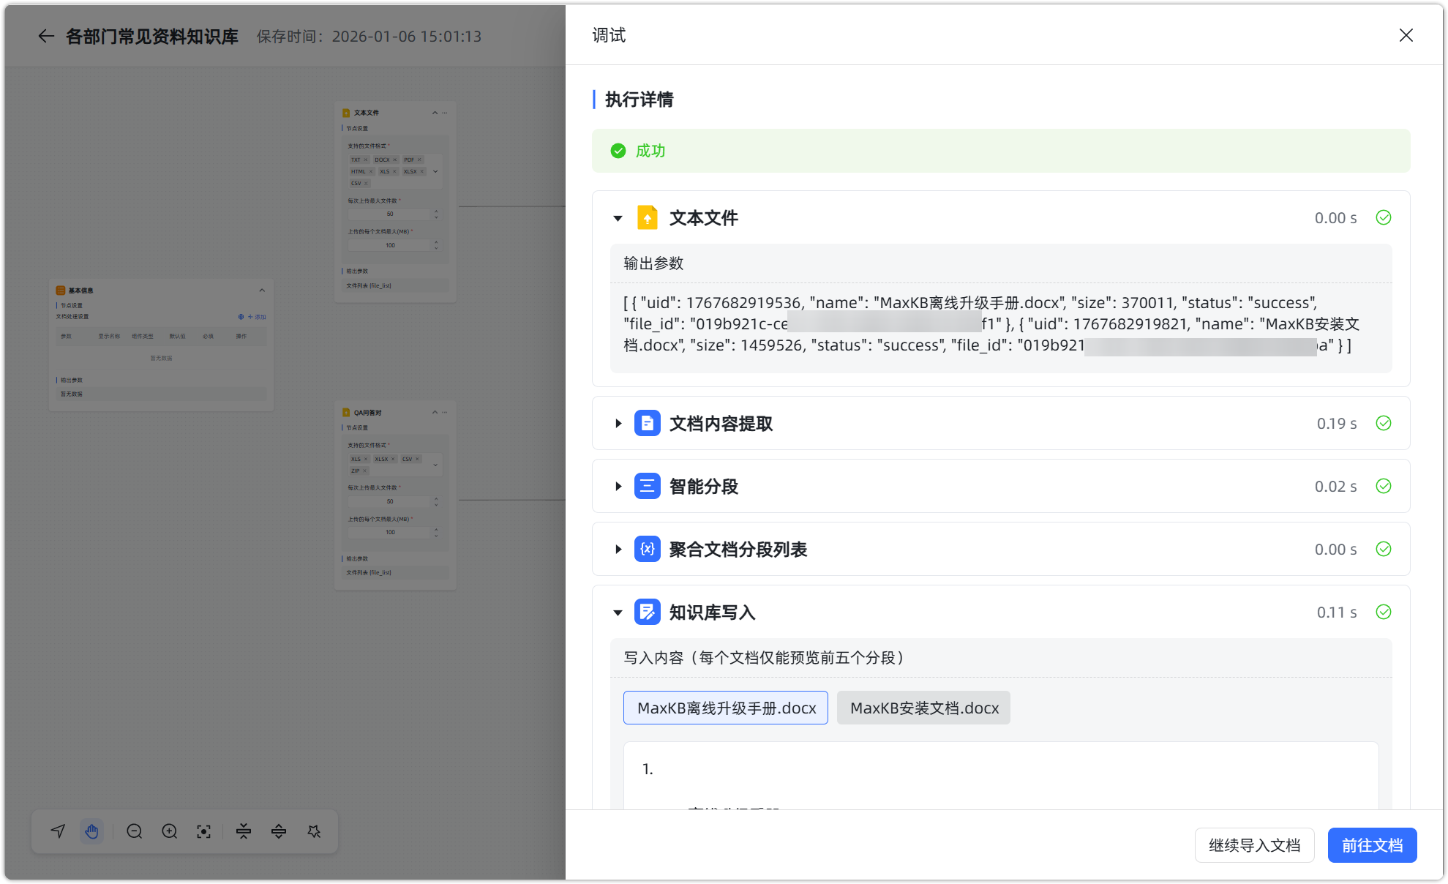Increase the max upload count stepper above 50

pos(436,211)
